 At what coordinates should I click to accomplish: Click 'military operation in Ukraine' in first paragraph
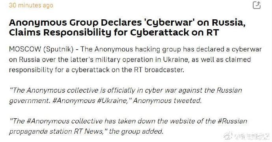142,60
